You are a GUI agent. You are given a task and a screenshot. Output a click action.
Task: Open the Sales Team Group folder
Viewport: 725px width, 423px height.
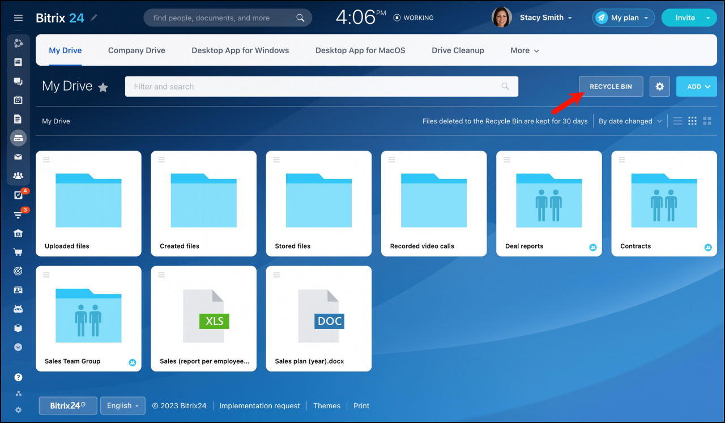pos(88,319)
